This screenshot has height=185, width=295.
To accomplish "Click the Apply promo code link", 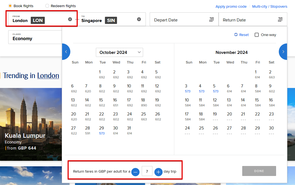I will click(x=231, y=7).
